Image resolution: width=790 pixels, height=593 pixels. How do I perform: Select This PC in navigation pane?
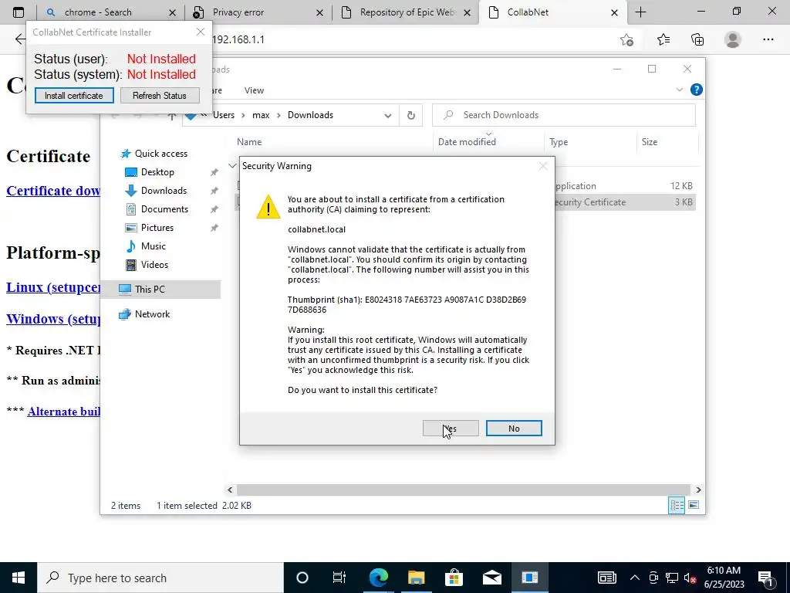tap(160, 289)
